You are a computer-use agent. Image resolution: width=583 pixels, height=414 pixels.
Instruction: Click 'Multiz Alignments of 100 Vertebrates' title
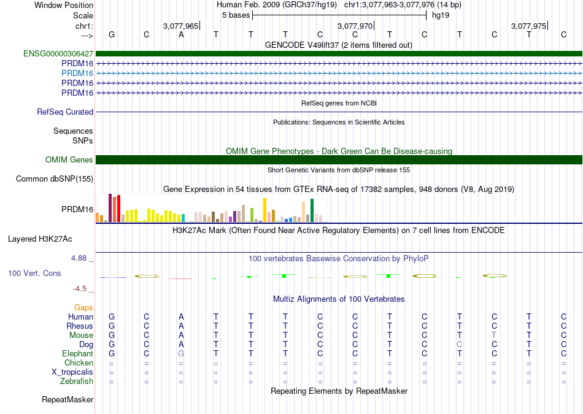[339, 299]
